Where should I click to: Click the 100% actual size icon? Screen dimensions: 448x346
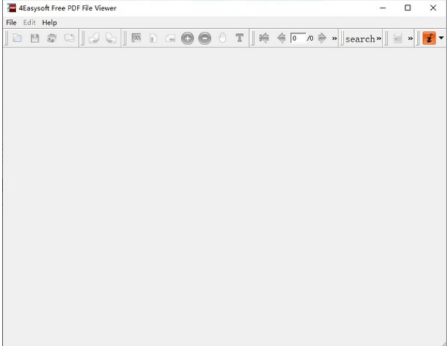tap(136, 37)
